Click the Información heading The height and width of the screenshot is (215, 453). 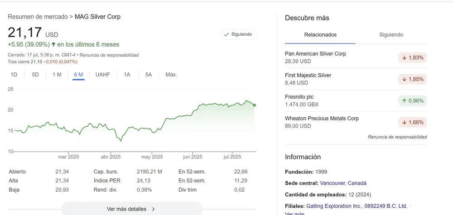(x=303, y=157)
